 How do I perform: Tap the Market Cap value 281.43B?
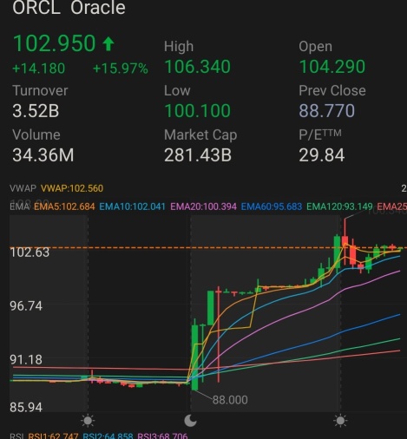tap(198, 155)
